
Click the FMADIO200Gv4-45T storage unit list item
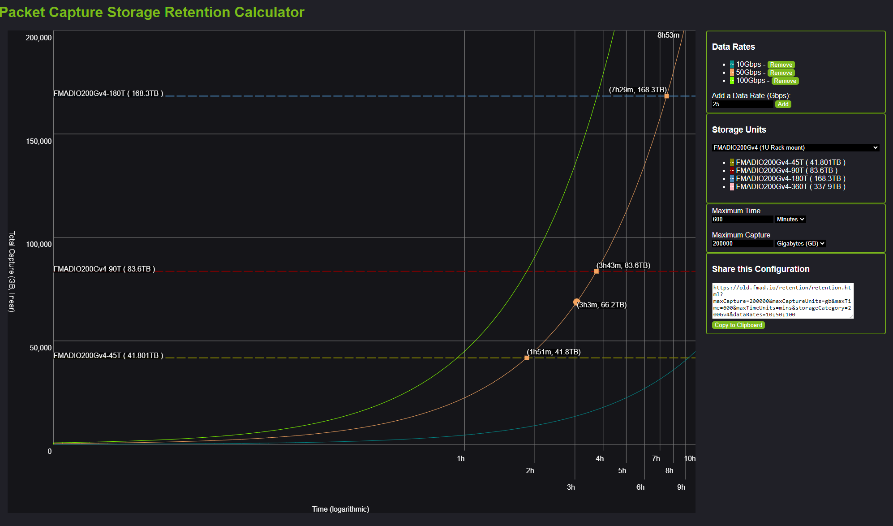790,163
